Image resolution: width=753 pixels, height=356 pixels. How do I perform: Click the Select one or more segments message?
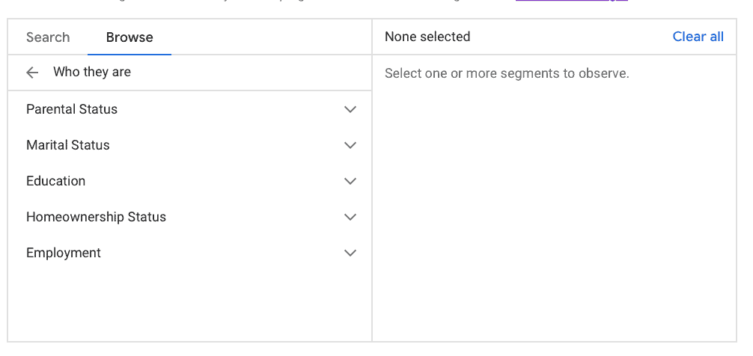tap(507, 73)
